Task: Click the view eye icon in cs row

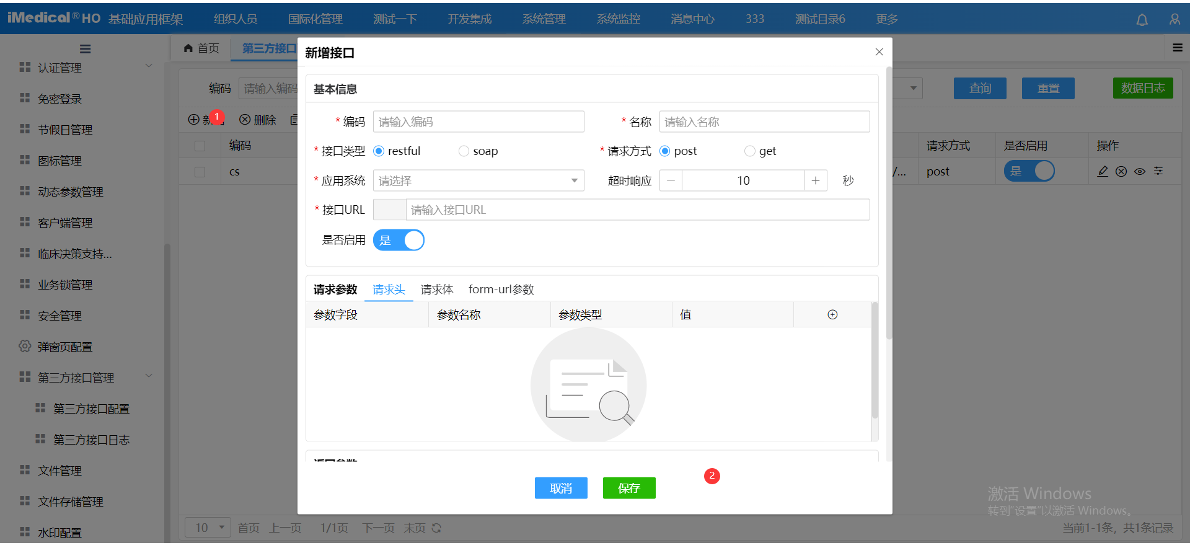Action: point(1140,171)
